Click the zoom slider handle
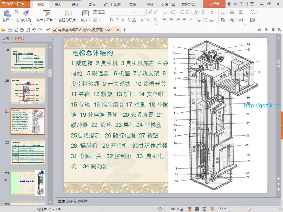Image resolution: width=283 pixels, height=212 pixels. click(x=249, y=209)
